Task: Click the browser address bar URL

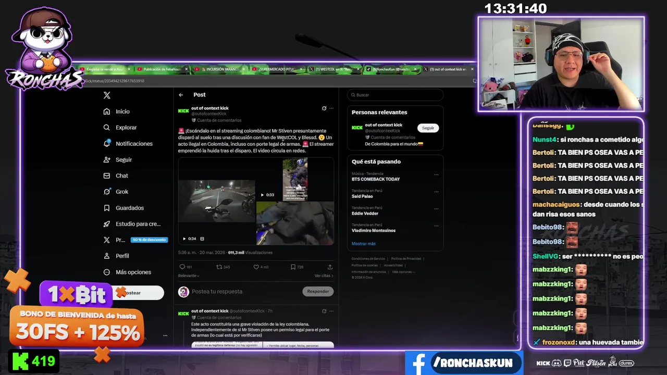Action: pos(115,81)
